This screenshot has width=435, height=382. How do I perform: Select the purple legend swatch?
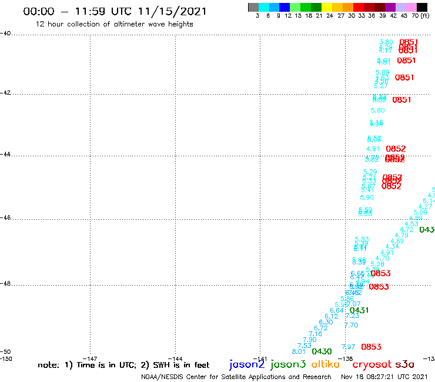pos(390,7)
